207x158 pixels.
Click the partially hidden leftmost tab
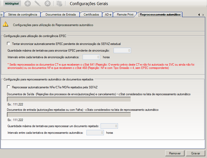tap(2, 15)
